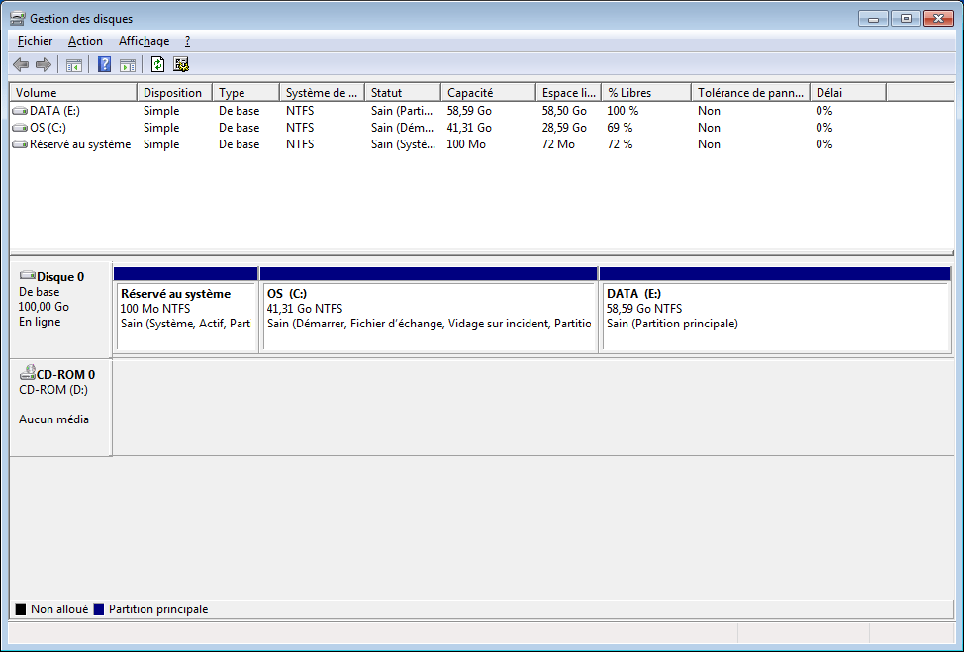Click 'NTFS' cell in the DATA (E:) row
Screen dimensions: 964x652
300,111
